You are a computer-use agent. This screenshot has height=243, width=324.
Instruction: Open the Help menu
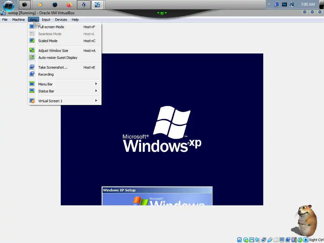[75, 20]
